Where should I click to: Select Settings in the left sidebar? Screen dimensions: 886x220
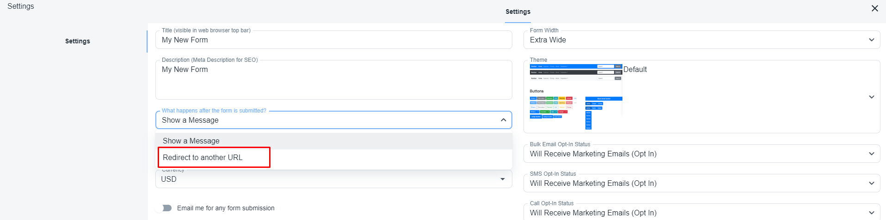(x=78, y=41)
